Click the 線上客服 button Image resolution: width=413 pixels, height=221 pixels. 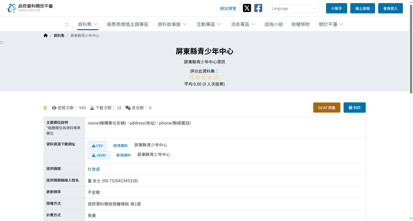point(362,8)
